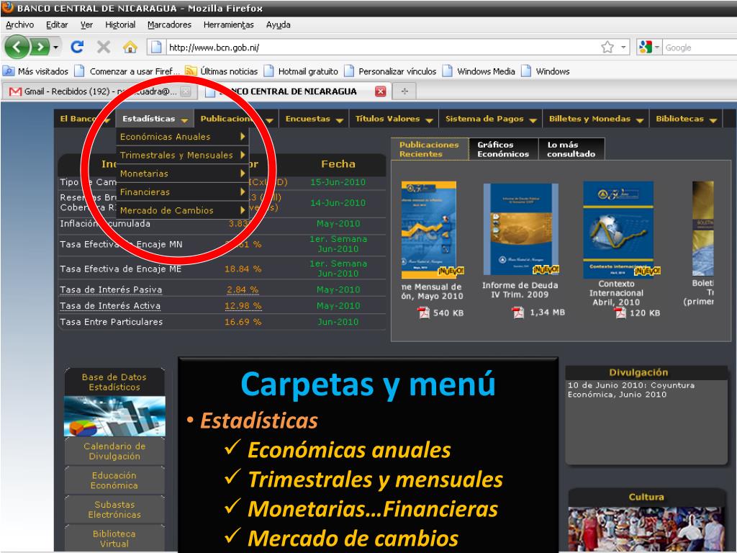The height and width of the screenshot is (553, 737).
Task: Expand Económicas Anuales submenu
Action: click(182, 137)
